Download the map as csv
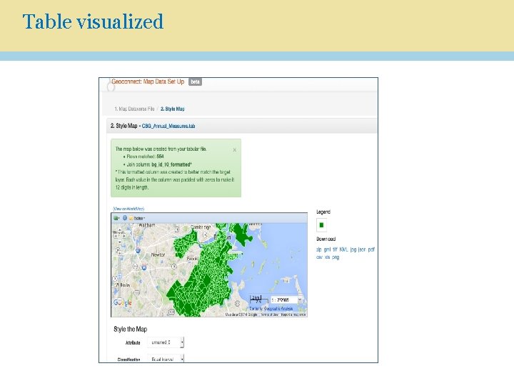This screenshot has width=514, height=386. tap(319, 257)
